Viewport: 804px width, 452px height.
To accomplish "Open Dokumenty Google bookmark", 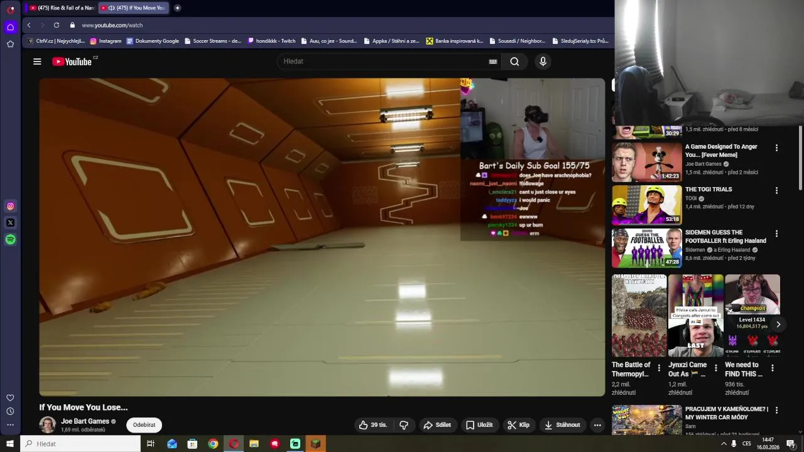I will pos(153,41).
